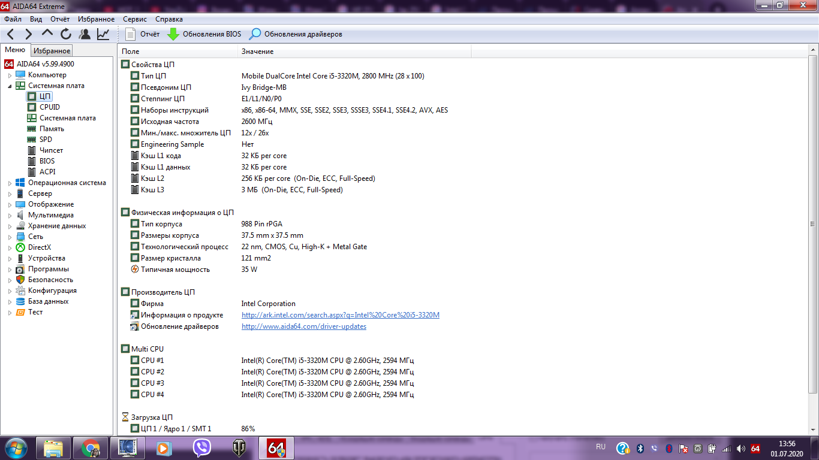
Task: Expand the Отображение tree node
Action: coord(10,205)
